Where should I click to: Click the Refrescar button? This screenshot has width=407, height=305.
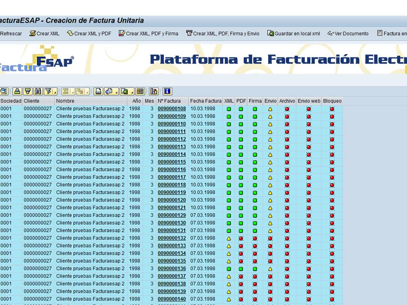[11, 33]
